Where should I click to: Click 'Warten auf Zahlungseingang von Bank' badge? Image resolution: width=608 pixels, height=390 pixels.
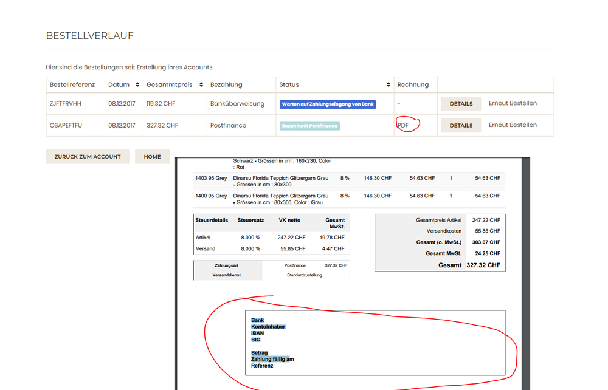click(x=328, y=104)
